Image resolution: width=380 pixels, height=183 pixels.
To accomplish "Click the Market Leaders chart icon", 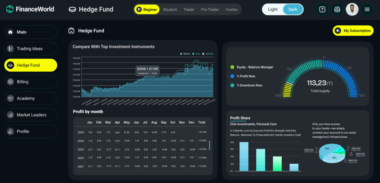I will pyautogui.click(x=10, y=115).
